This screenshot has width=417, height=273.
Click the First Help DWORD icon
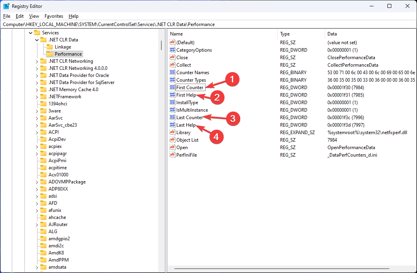(x=172, y=95)
